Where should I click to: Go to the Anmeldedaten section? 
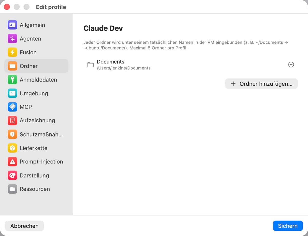point(36,80)
